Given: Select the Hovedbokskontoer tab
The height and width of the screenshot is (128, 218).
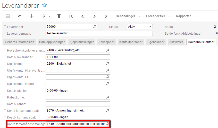Looking at the screenshot, I should (x=201, y=42).
